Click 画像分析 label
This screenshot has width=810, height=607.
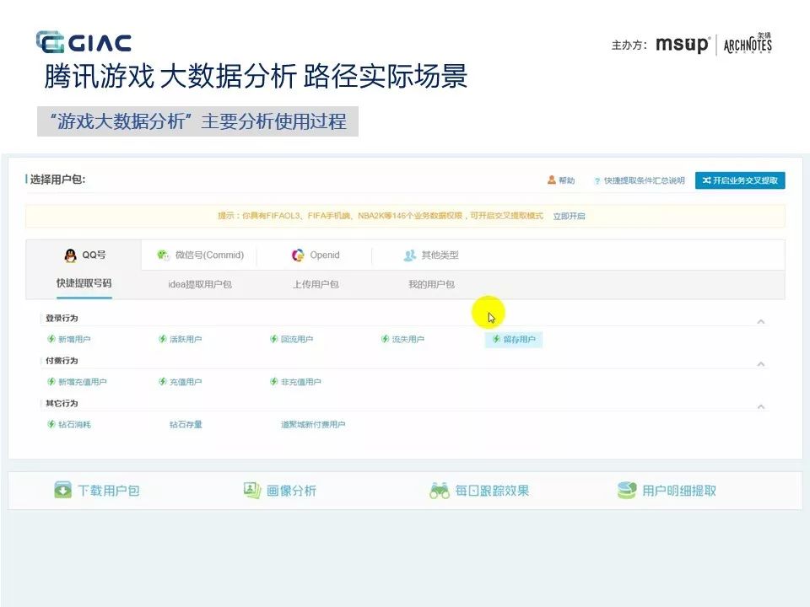291,491
